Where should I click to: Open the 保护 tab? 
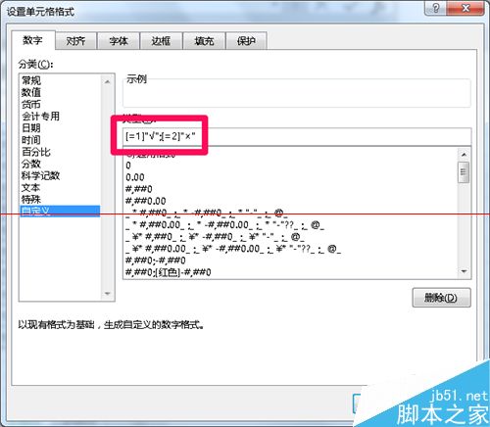coord(246,41)
